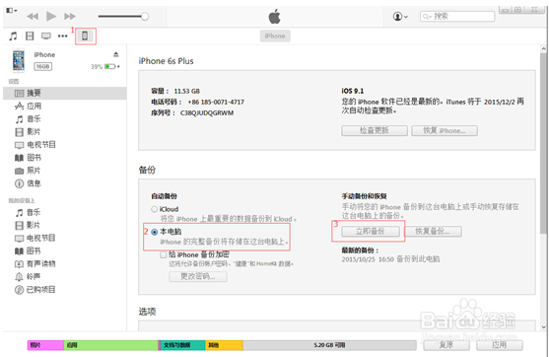Click the fast-forward playback button
The width and height of the screenshot is (549, 357).
pyautogui.click(x=70, y=16)
